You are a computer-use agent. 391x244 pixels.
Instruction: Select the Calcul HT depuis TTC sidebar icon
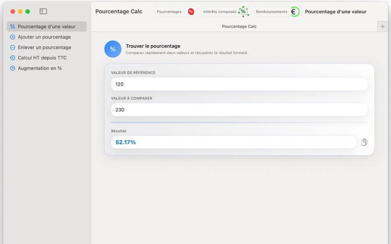pyautogui.click(x=13, y=58)
